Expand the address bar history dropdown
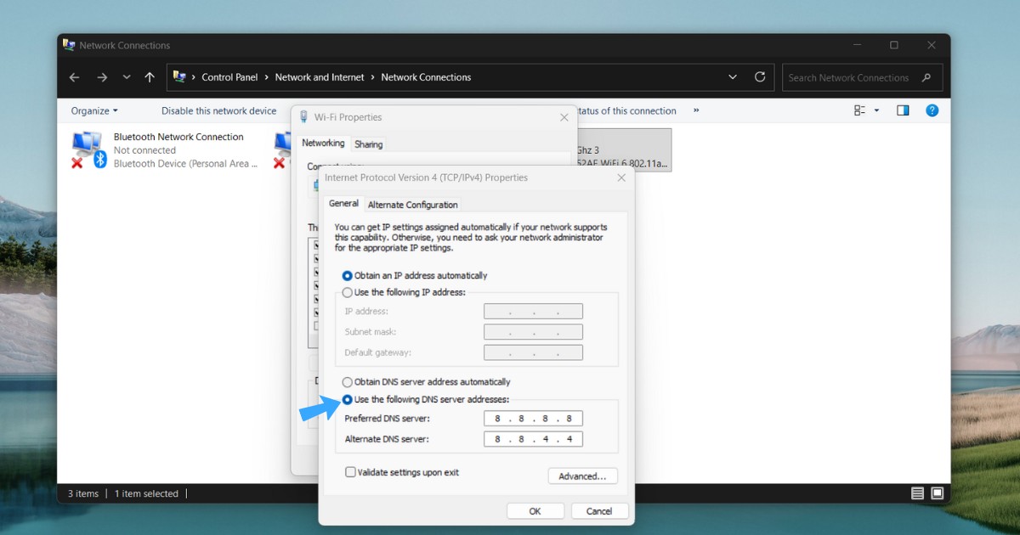The width and height of the screenshot is (1020, 535). pyautogui.click(x=733, y=77)
